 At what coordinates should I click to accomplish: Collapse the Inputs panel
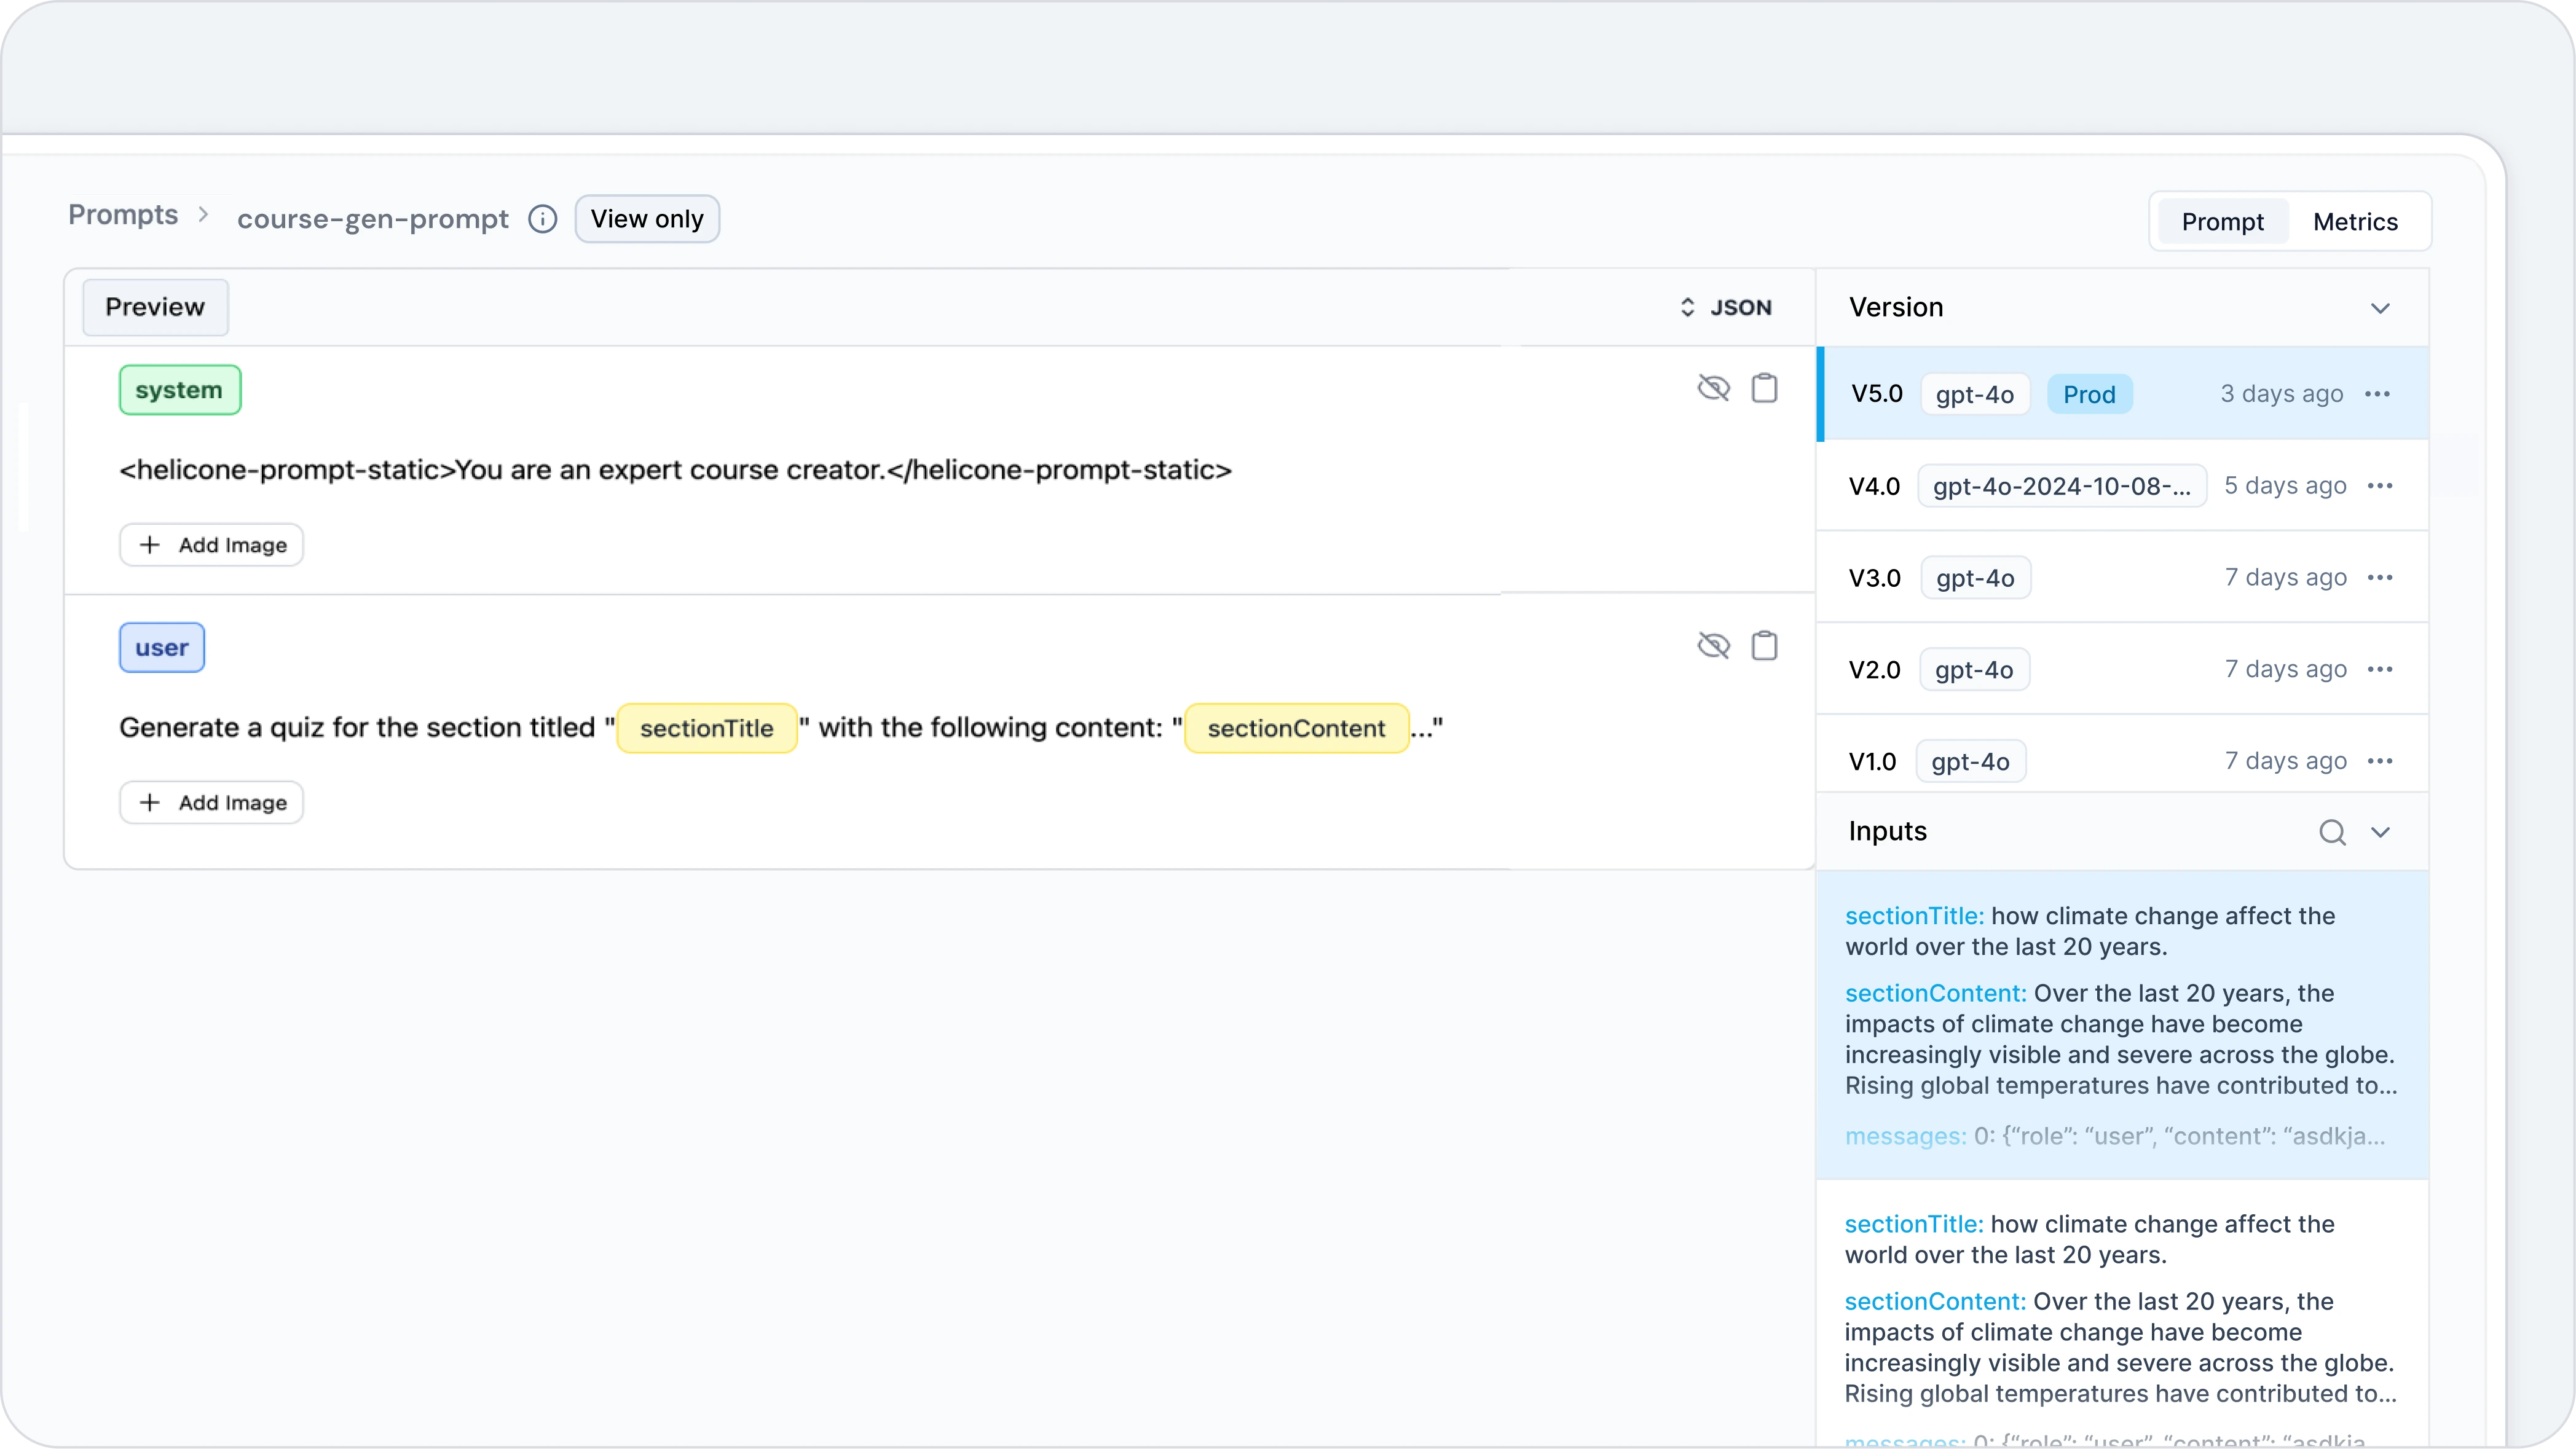coord(2382,831)
